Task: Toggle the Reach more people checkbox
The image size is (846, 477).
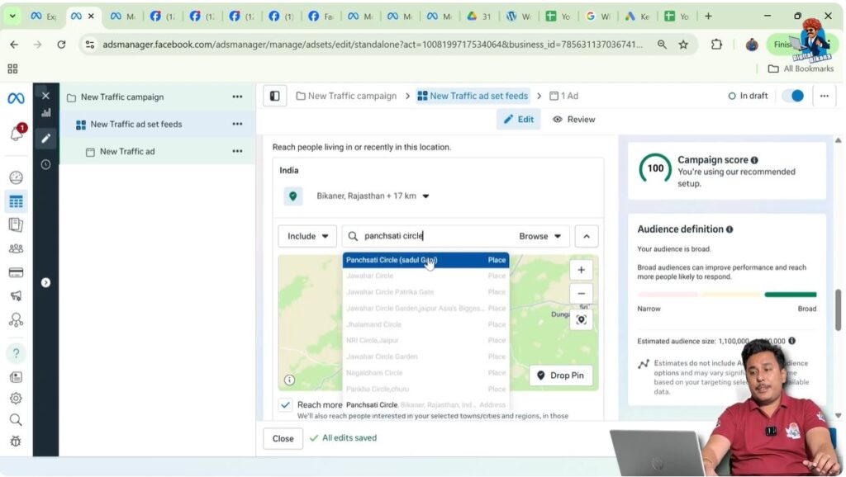Action: (285, 404)
